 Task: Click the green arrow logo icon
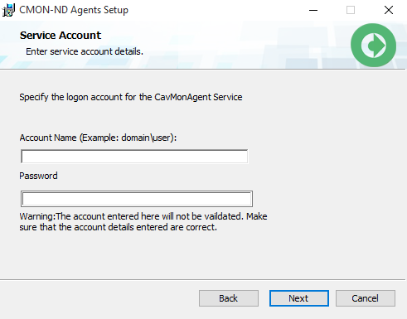point(373,45)
